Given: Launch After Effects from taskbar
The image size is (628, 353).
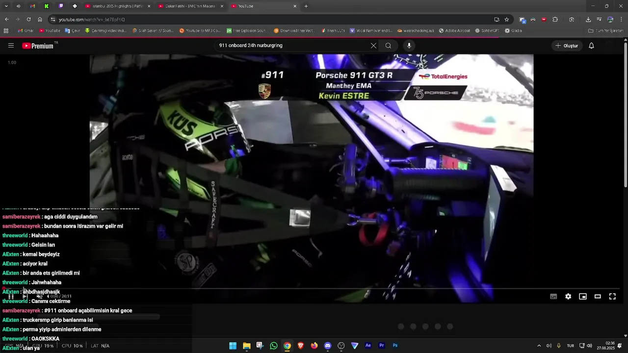Looking at the screenshot, I should tap(368, 346).
